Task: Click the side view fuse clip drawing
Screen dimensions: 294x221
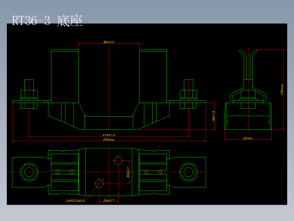Action: click(x=248, y=90)
